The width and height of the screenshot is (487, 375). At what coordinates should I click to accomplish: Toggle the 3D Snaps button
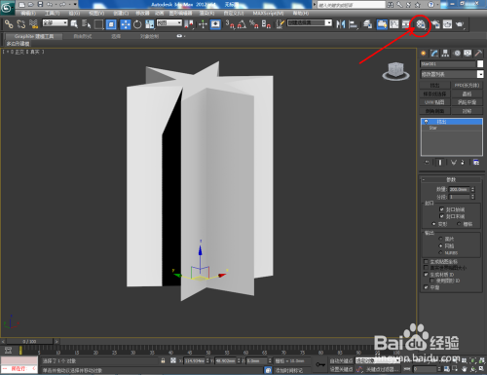point(230,24)
